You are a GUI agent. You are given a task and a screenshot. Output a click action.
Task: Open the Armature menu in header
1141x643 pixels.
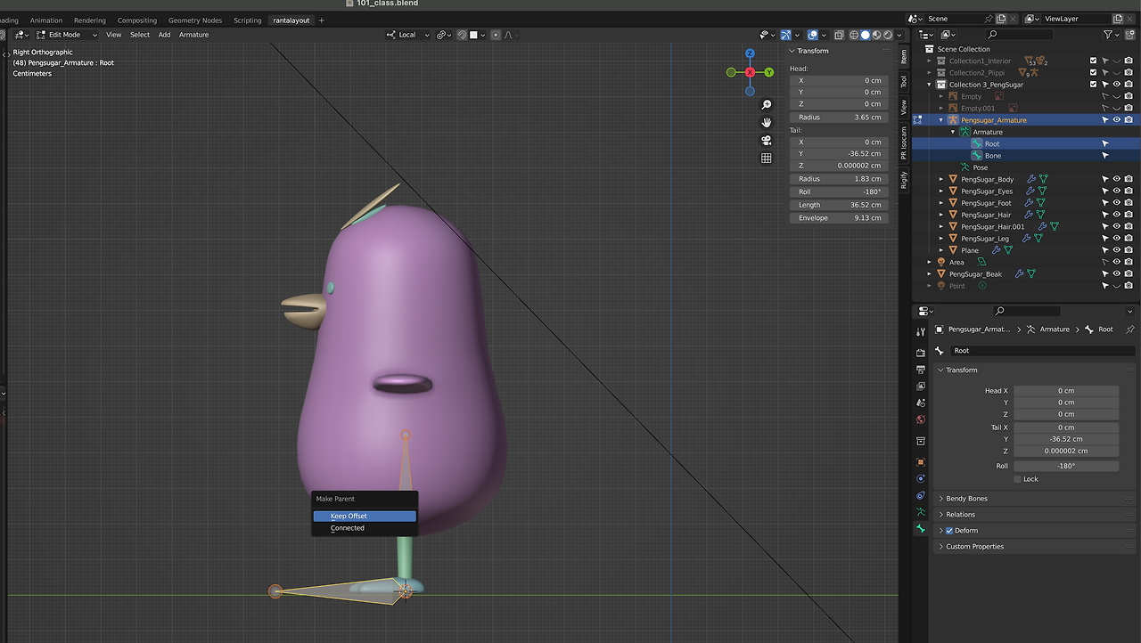(193, 35)
